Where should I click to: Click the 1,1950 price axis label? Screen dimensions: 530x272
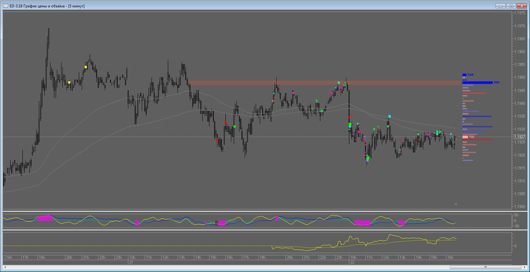point(519,77)
